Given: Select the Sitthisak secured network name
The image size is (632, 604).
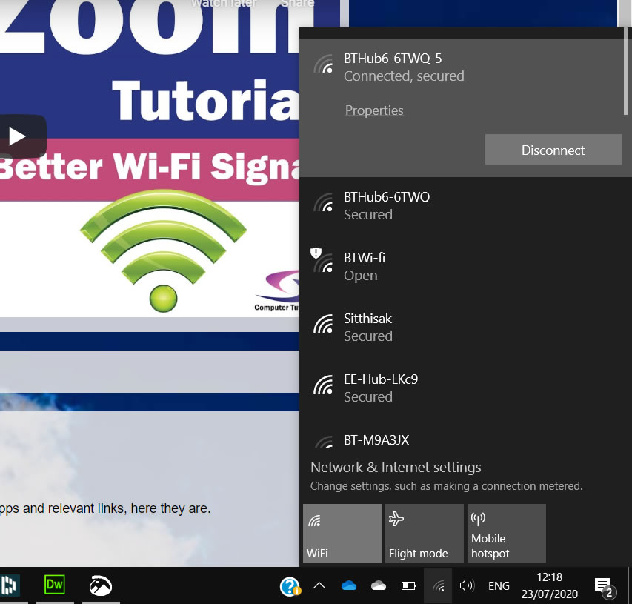Looking at the screenshot, I should coord(367,319).
